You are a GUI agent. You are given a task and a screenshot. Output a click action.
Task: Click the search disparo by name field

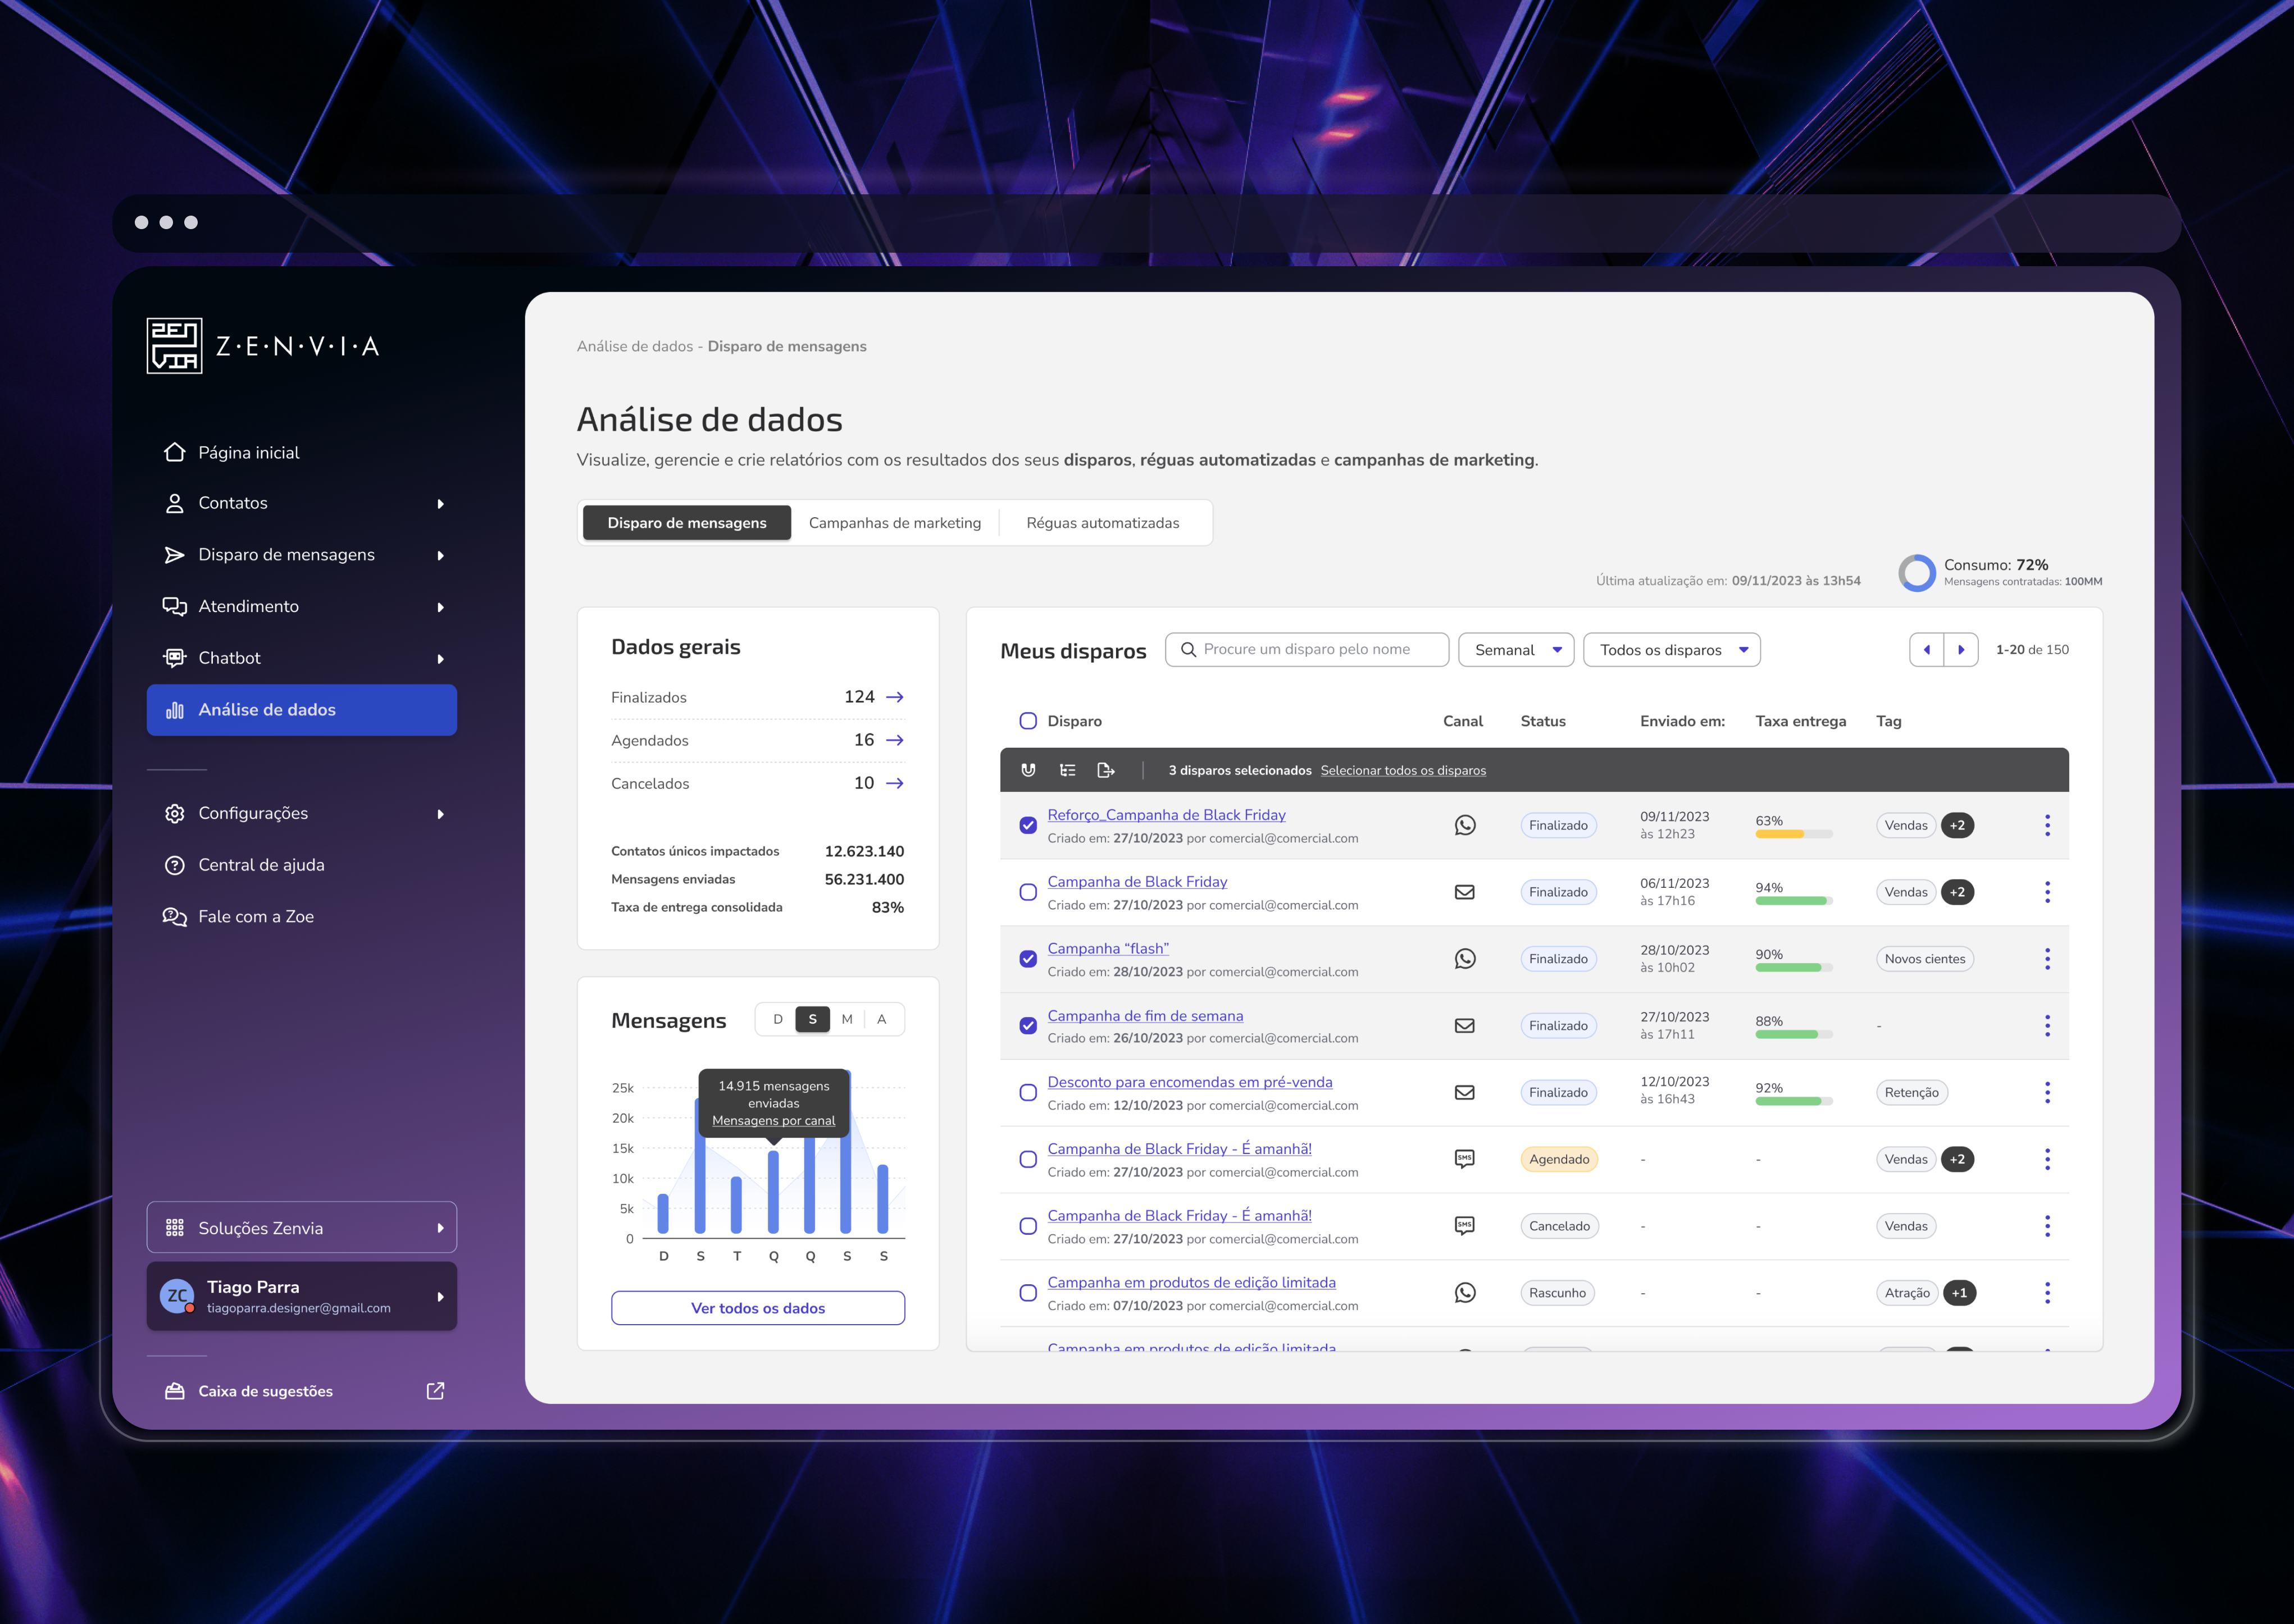[1306, 650]
